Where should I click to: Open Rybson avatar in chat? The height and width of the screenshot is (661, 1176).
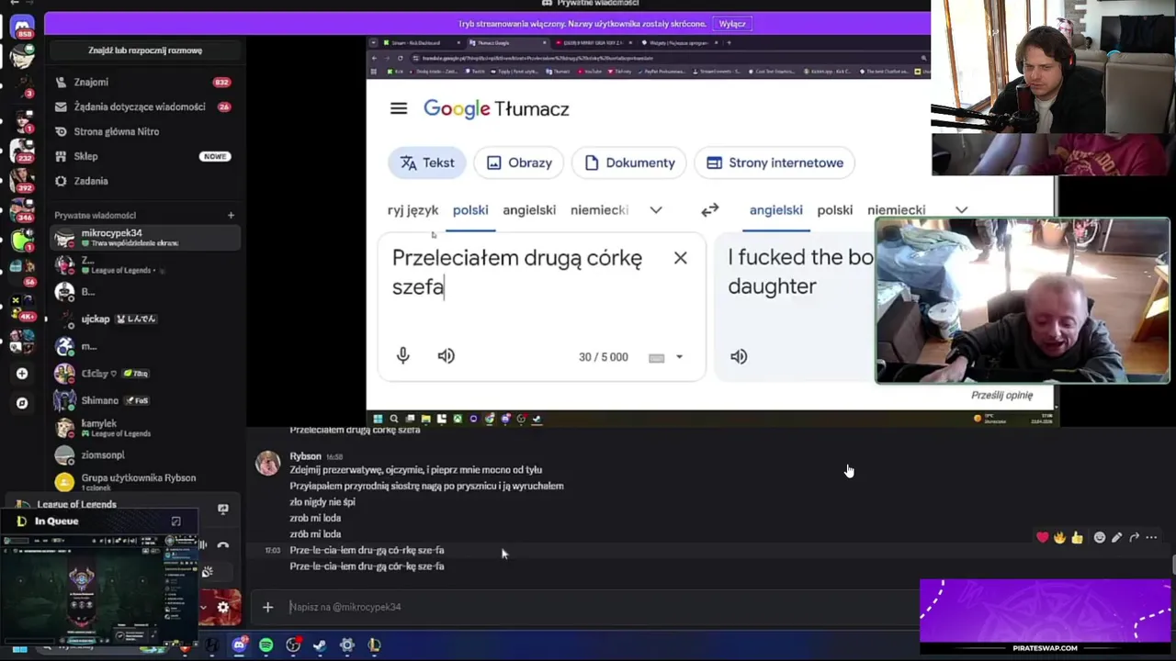coord(267,463)
